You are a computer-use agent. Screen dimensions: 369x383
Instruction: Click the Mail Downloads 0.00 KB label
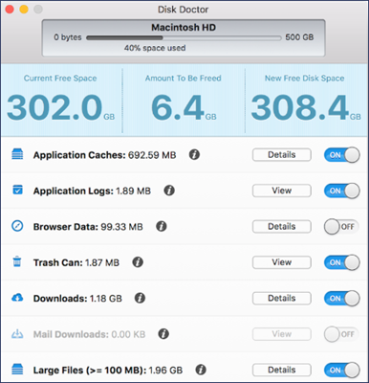tap(89, 334)
